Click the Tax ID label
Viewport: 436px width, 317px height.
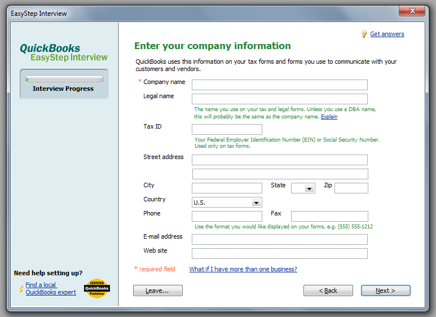point(152,126)
